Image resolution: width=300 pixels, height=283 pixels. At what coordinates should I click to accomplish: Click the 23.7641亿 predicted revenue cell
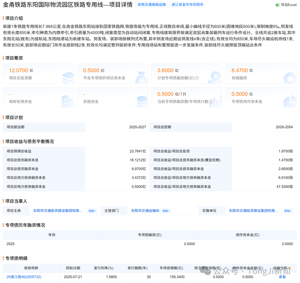[117, 151]
